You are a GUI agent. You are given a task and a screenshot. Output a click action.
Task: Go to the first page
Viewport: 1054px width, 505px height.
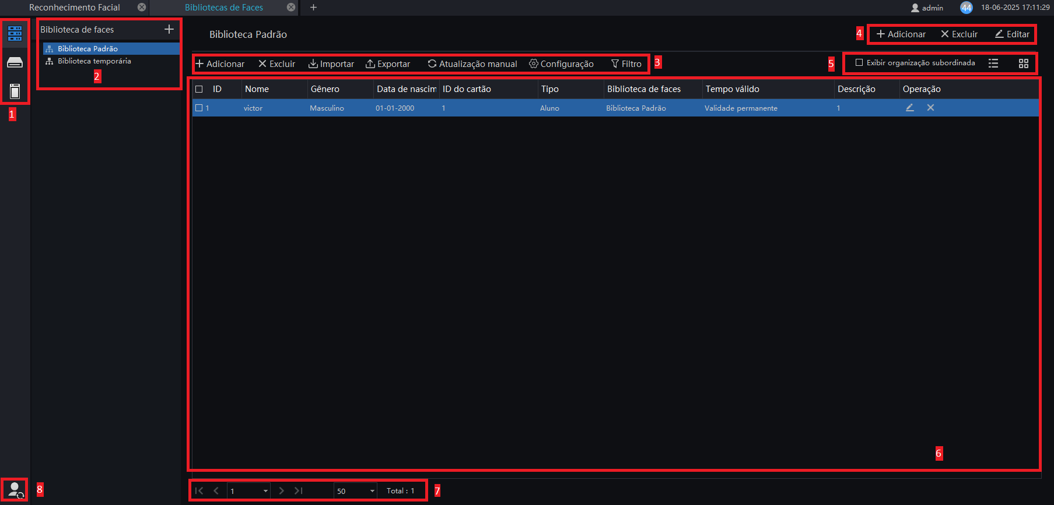point(199,491)
